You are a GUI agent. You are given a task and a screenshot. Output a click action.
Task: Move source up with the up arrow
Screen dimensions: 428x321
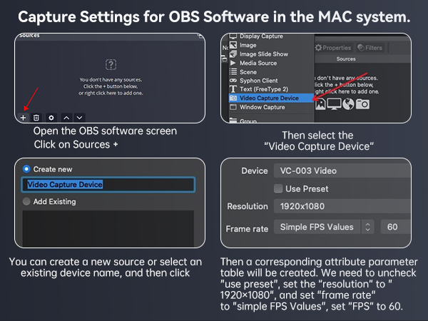pyautogui.click(x=66, y=117)
